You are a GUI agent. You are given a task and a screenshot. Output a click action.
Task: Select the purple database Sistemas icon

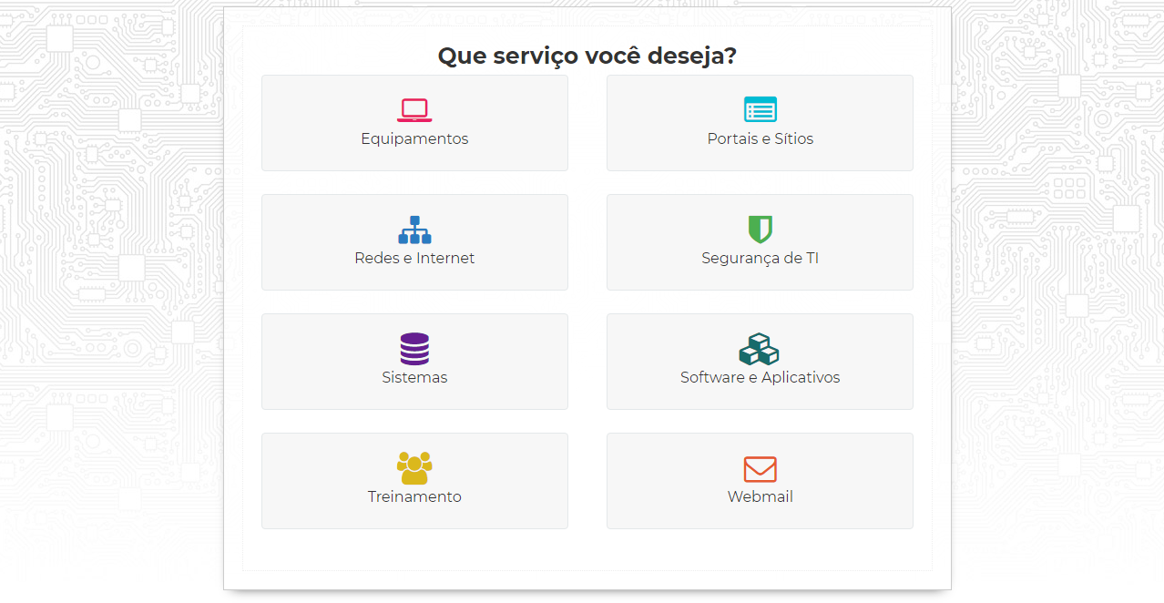414,349
